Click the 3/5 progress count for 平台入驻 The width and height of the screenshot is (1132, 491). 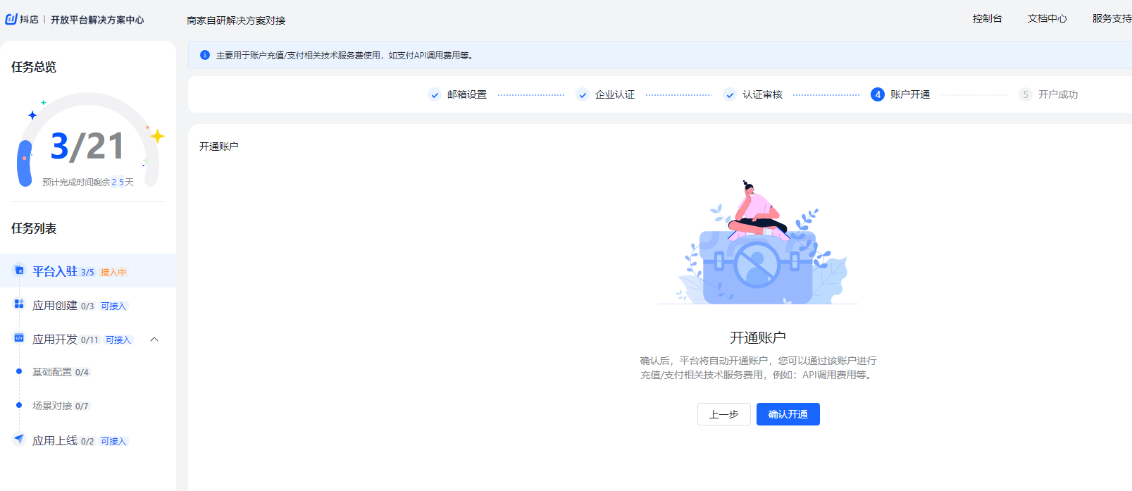tap(87, 272)
